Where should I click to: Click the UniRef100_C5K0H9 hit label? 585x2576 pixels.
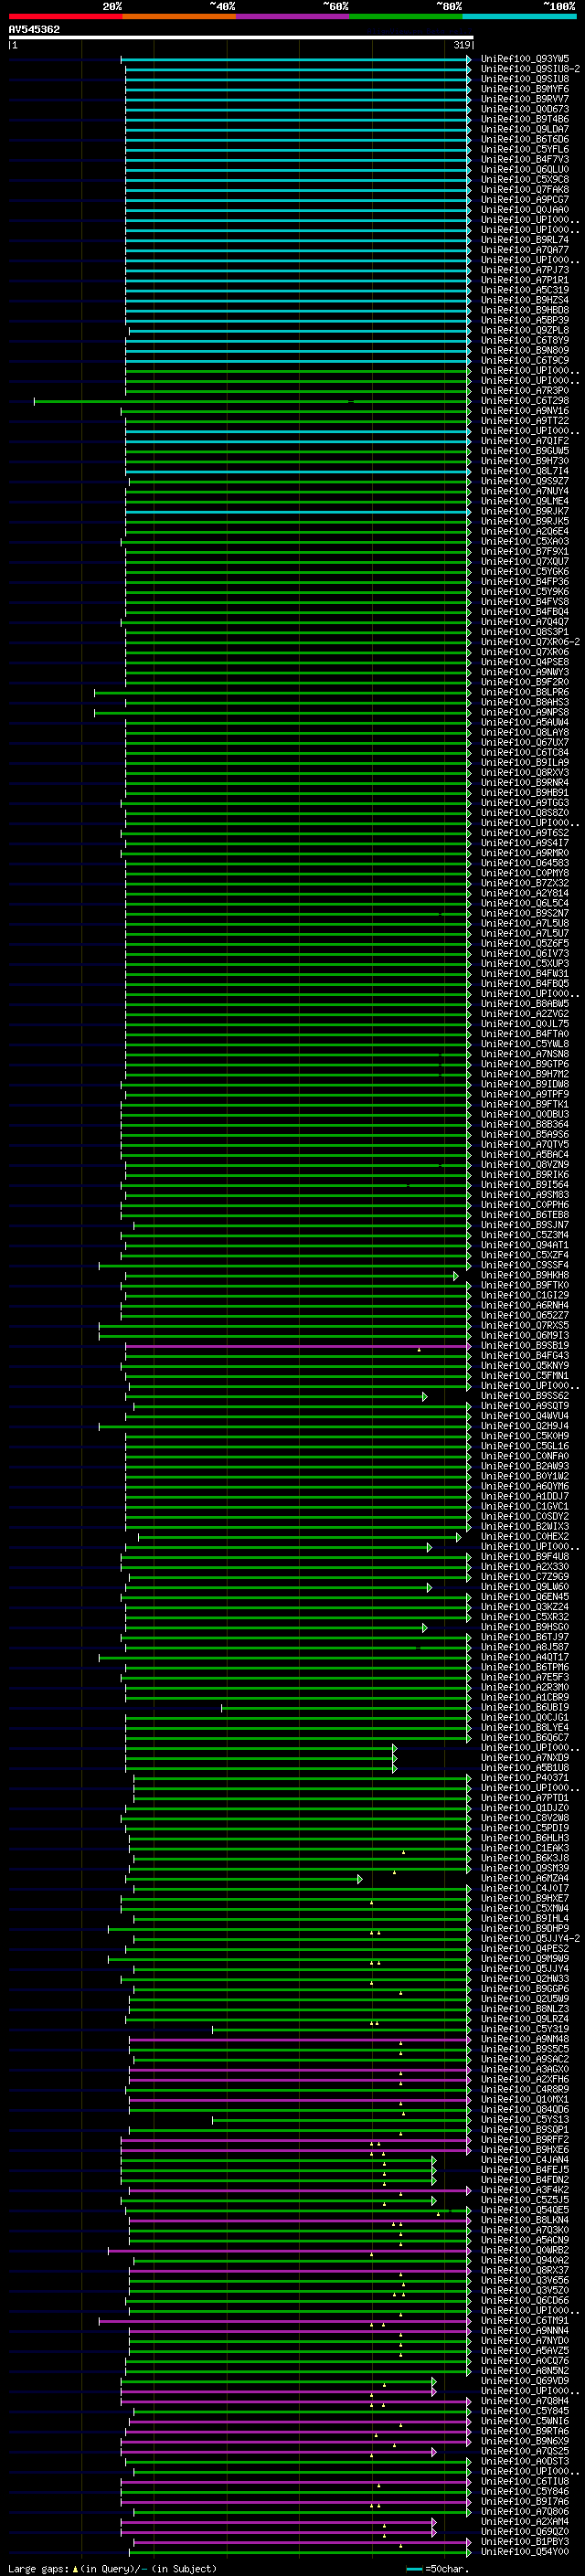pyautogui.click(x=525, y=1436)
